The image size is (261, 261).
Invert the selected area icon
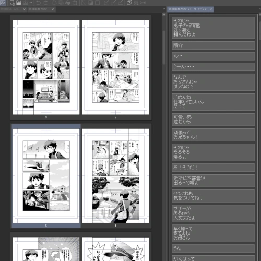point(90,3)
